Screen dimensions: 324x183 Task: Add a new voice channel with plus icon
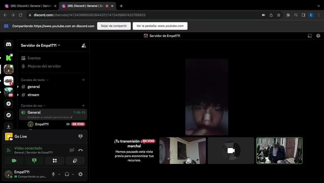[83, 105]
